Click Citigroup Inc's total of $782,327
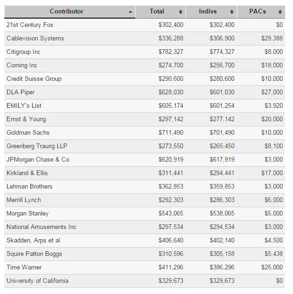The width and height of the screenshot is (293, 294). [171, 52]
